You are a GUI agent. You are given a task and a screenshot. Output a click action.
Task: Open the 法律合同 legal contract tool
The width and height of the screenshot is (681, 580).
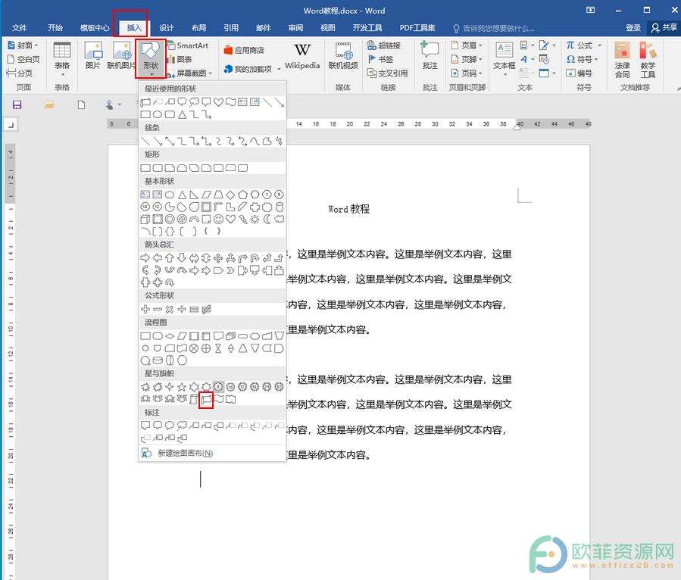click(x=622, y=60)
